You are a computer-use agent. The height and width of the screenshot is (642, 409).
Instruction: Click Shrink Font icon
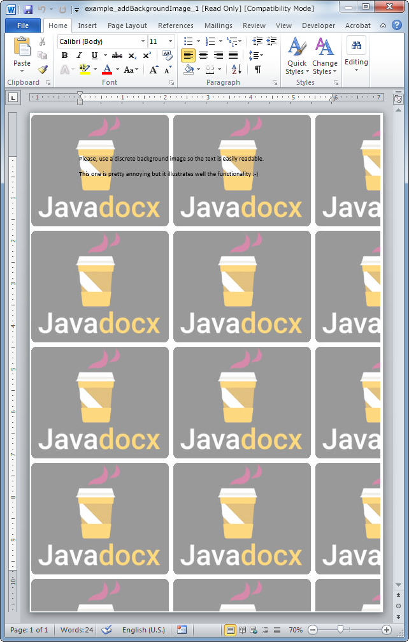coord(168,69)
